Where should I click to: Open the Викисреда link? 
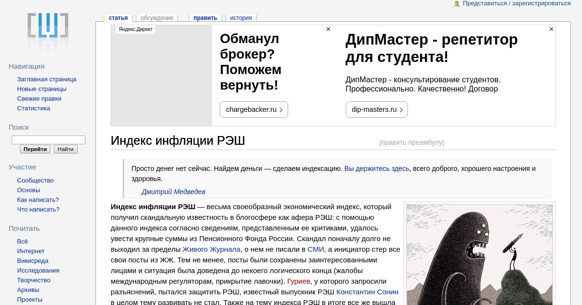point(32,260)
